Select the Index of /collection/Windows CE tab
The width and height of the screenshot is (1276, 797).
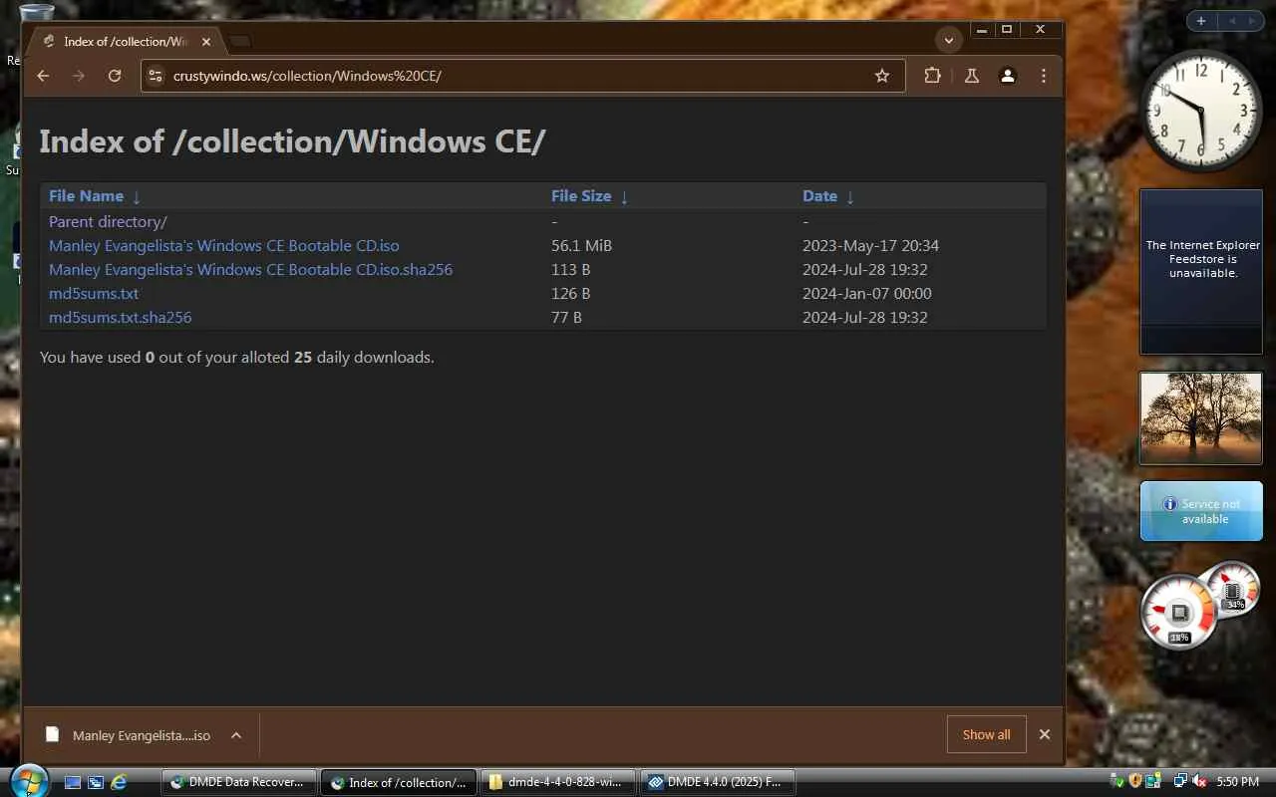pos(127,42)
